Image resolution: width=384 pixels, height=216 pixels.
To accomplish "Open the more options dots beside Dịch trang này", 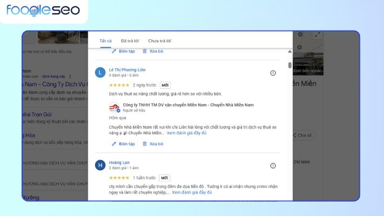I will (70, 76).
